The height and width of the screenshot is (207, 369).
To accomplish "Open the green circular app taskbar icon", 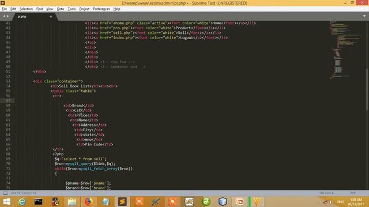I will click(206, 202).
